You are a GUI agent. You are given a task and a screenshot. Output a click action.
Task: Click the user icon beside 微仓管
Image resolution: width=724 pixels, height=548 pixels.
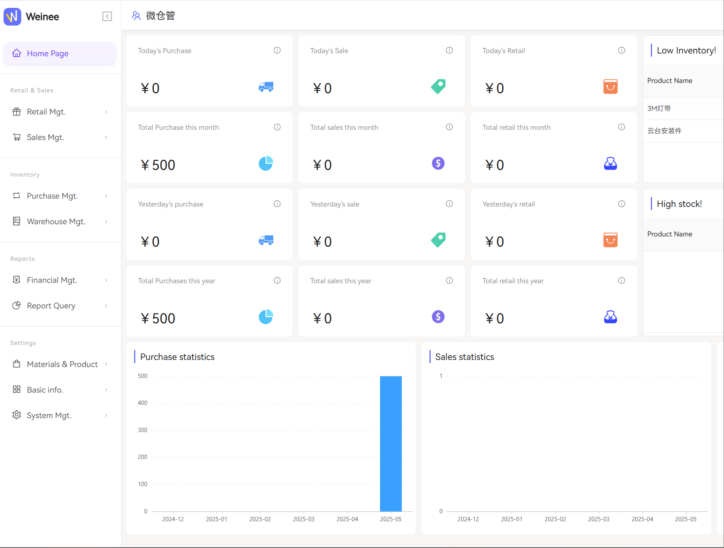coord(136,16)
